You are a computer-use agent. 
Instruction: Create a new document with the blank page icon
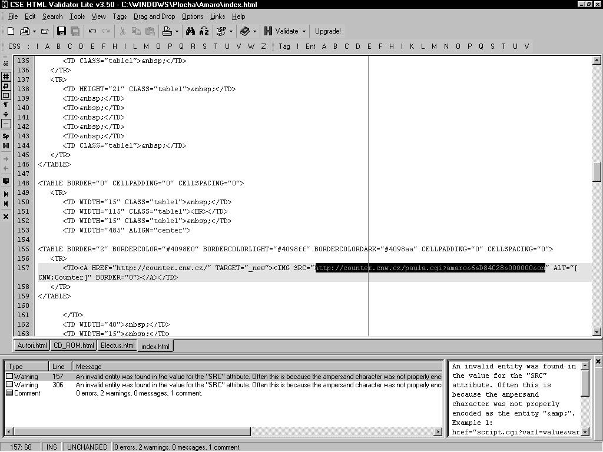pyautogui.click(x=11, y=31)
